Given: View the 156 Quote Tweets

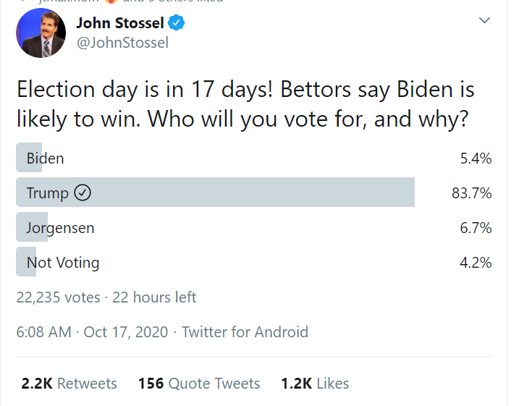Looking at the screenshot, I should [199, 384].
